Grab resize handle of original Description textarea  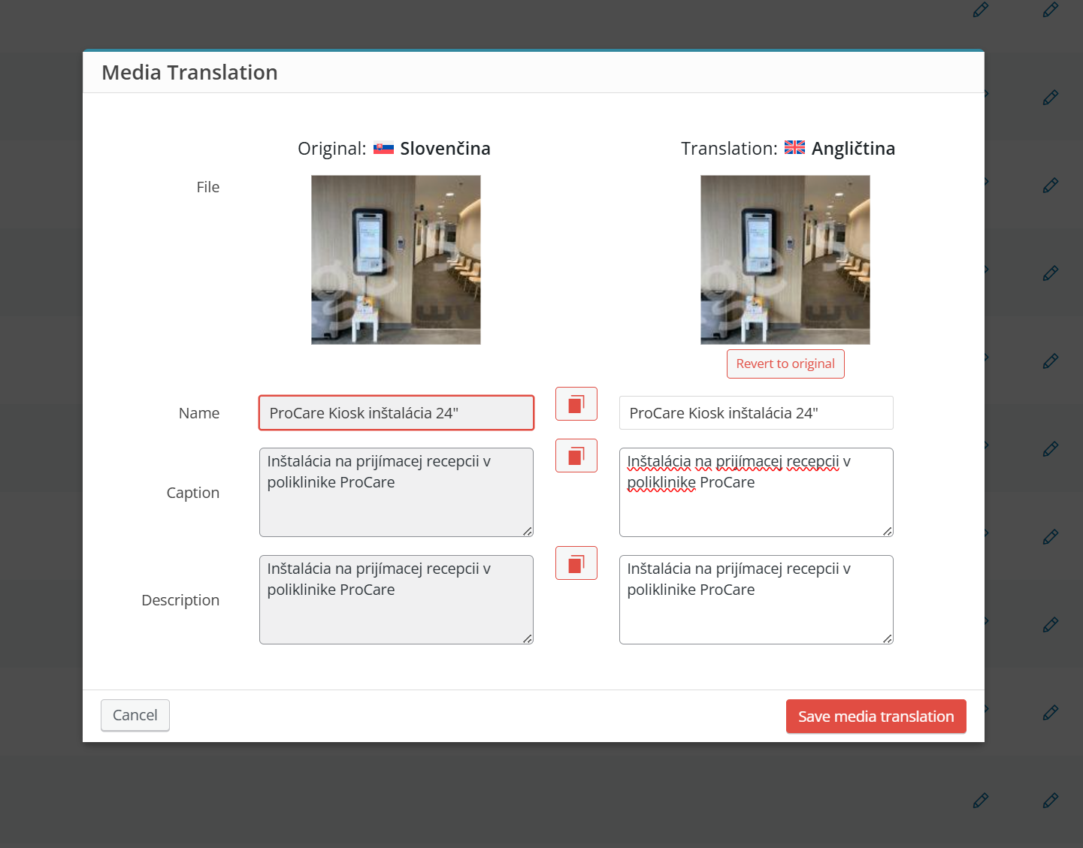pos(528,638)
